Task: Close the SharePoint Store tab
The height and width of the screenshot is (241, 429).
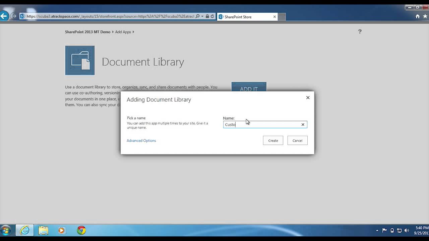Action: coord(274,17)
